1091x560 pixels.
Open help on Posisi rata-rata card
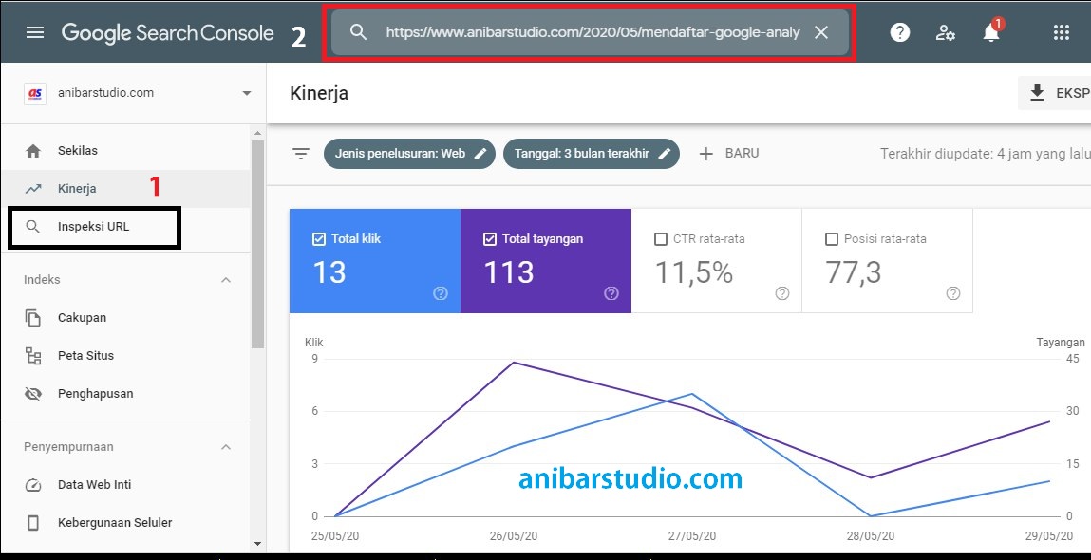tap(953, 293)
